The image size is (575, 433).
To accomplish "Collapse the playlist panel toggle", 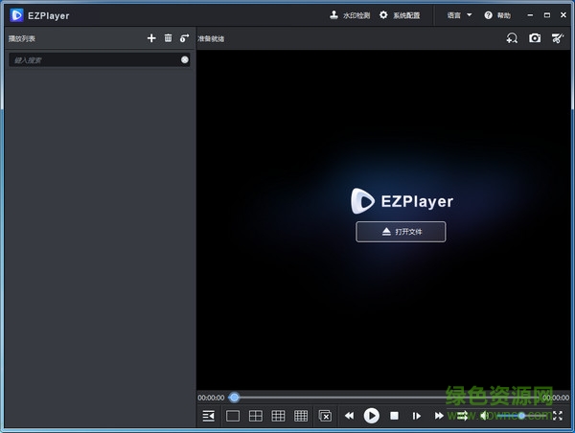I will tap(209, 416).
